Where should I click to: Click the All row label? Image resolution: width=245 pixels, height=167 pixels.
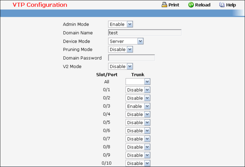click(107, 82)
